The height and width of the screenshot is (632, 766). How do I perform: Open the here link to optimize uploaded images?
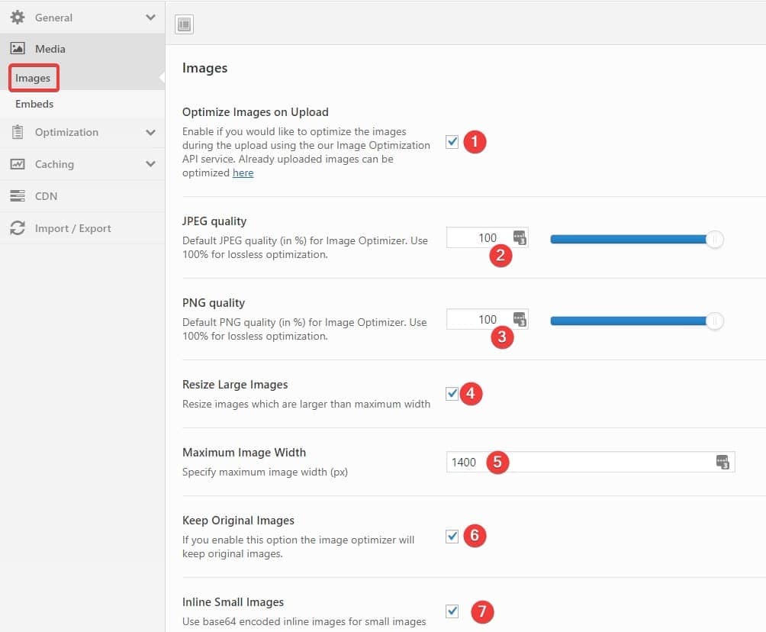click(x=243, y=173)
